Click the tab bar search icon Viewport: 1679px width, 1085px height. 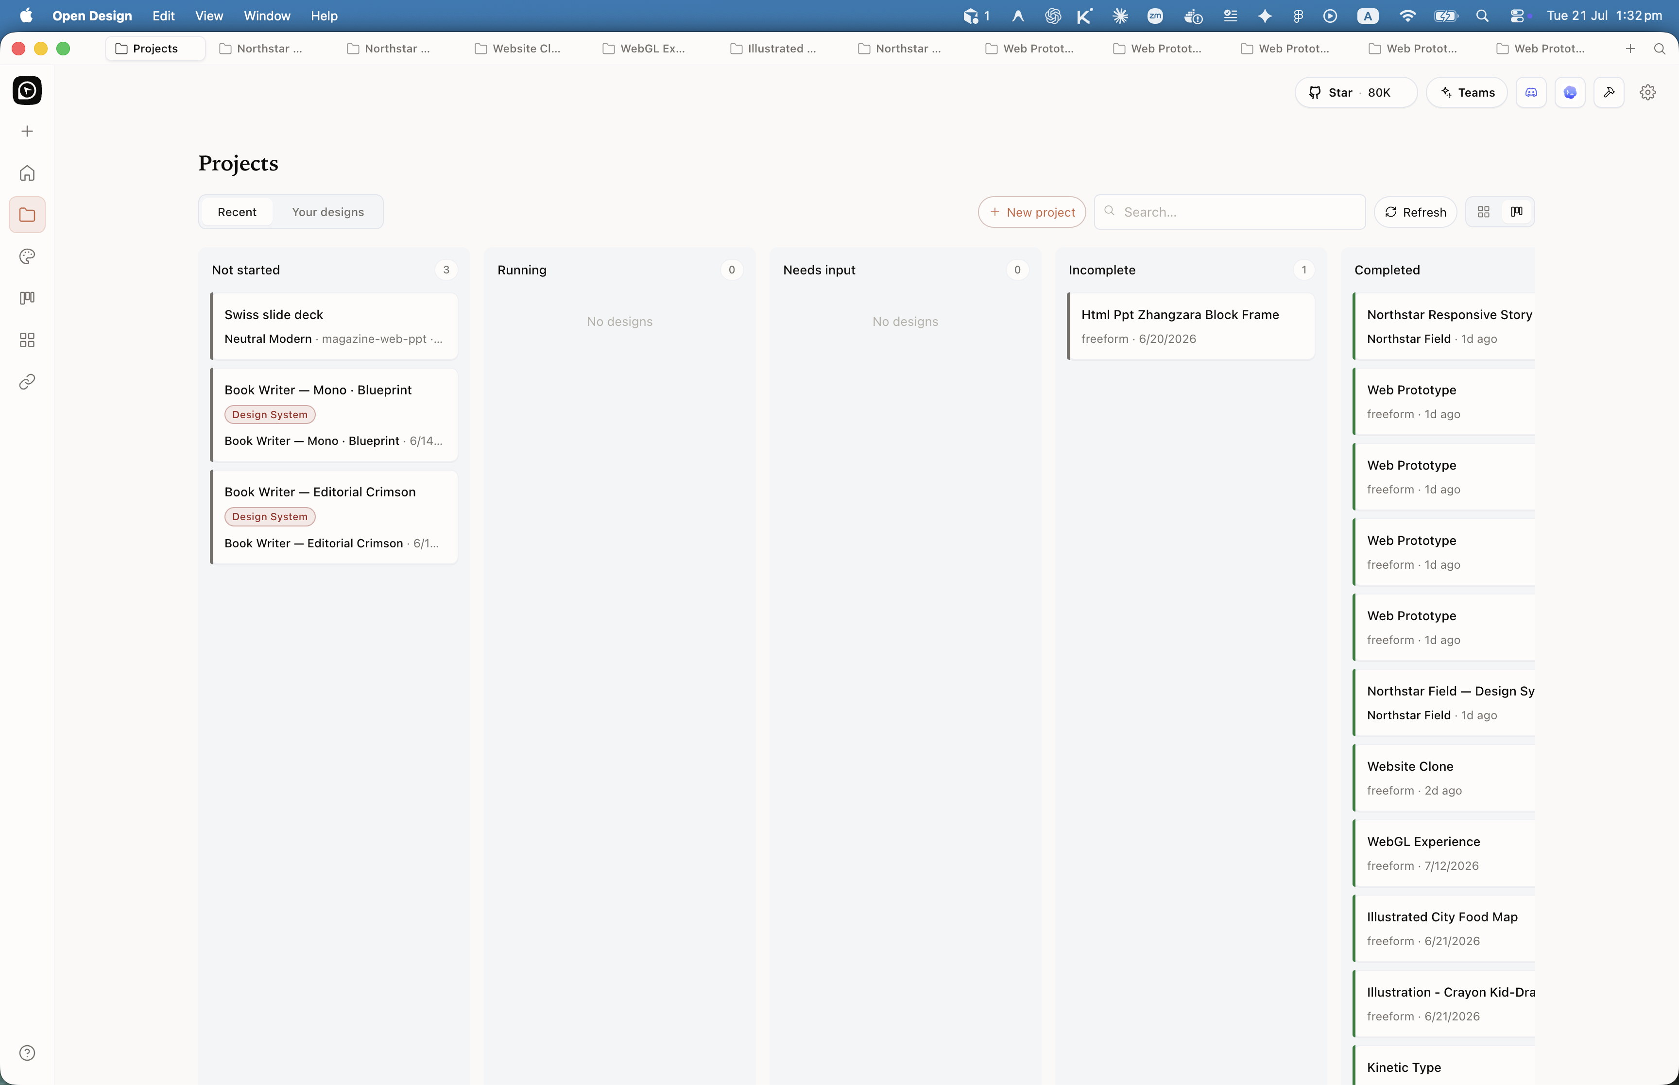(1659, 49)
